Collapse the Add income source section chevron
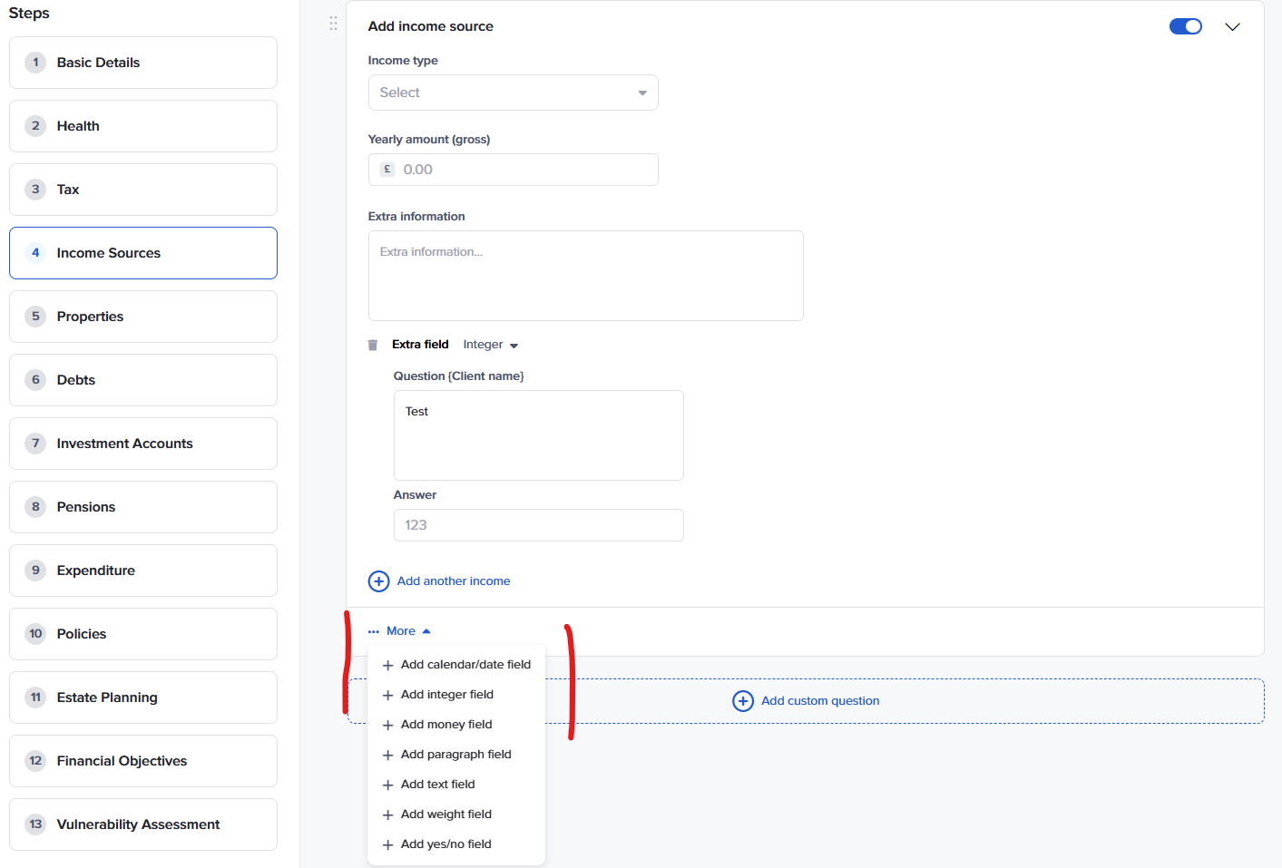Screen dimensions: 1282x868 (1232, 27)
